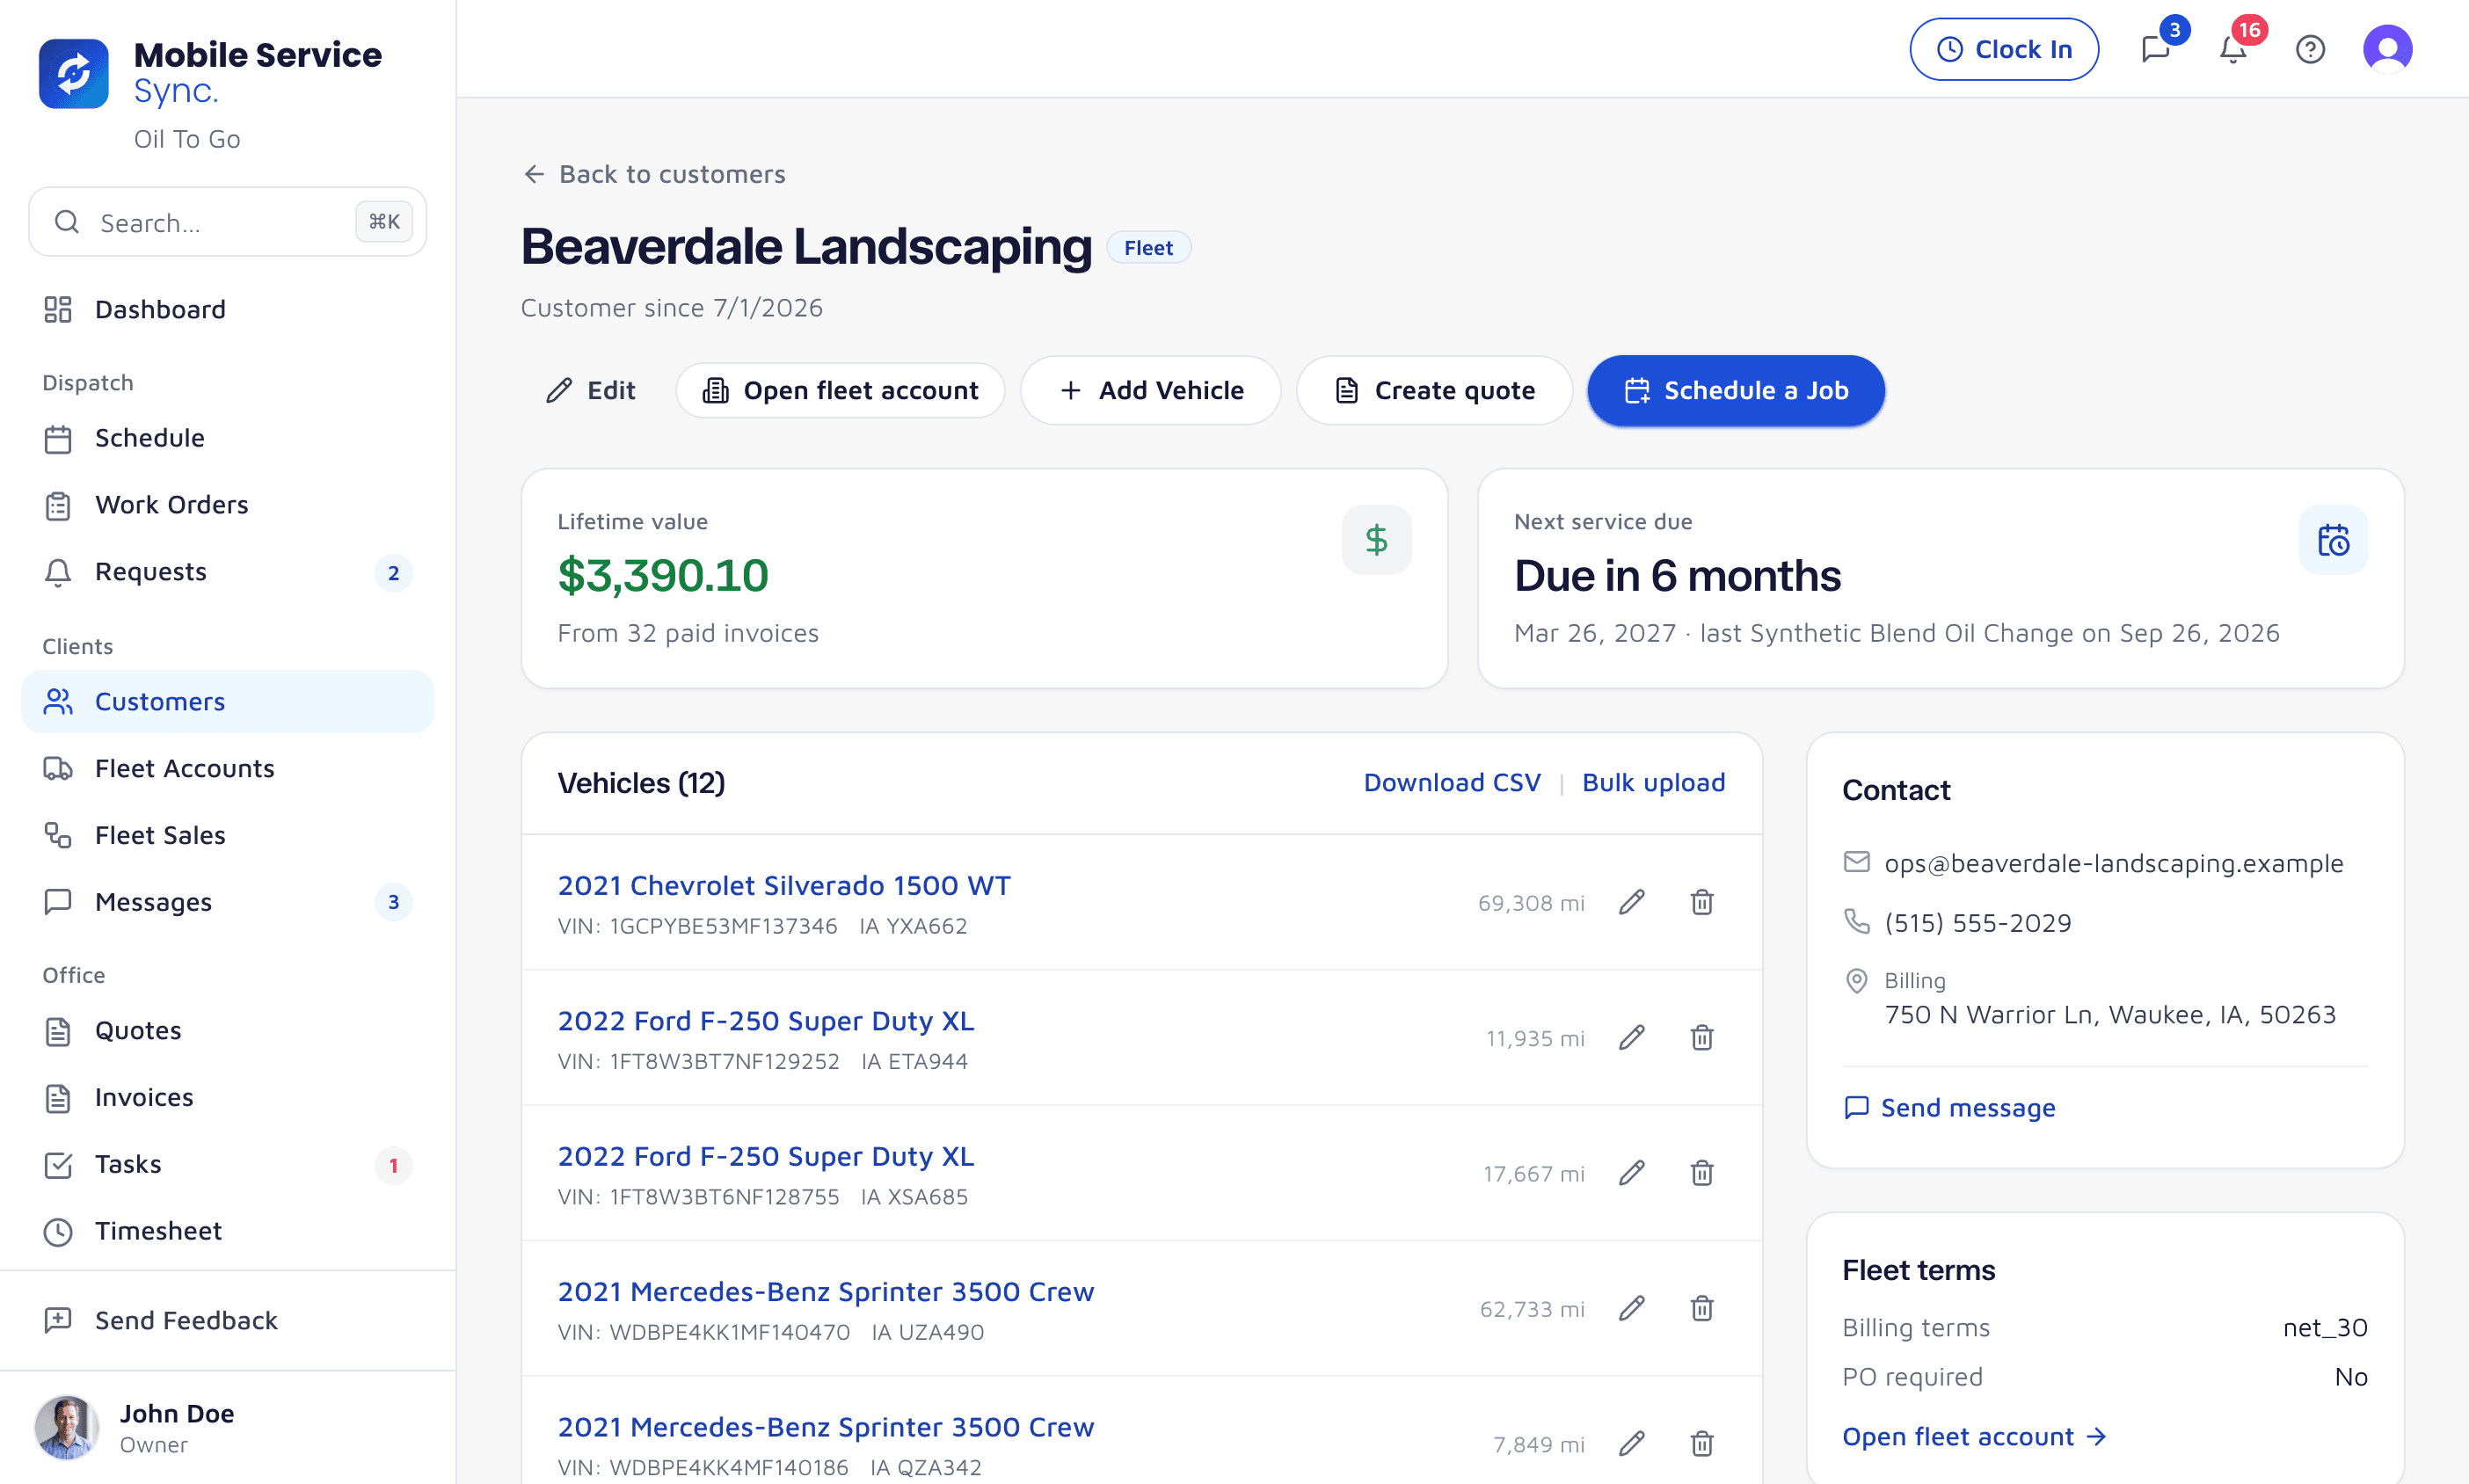Image resolution: width=2469 pixels, height=1484 pixels.
Task: Click the Create quote button
Action: point(1434,391)
